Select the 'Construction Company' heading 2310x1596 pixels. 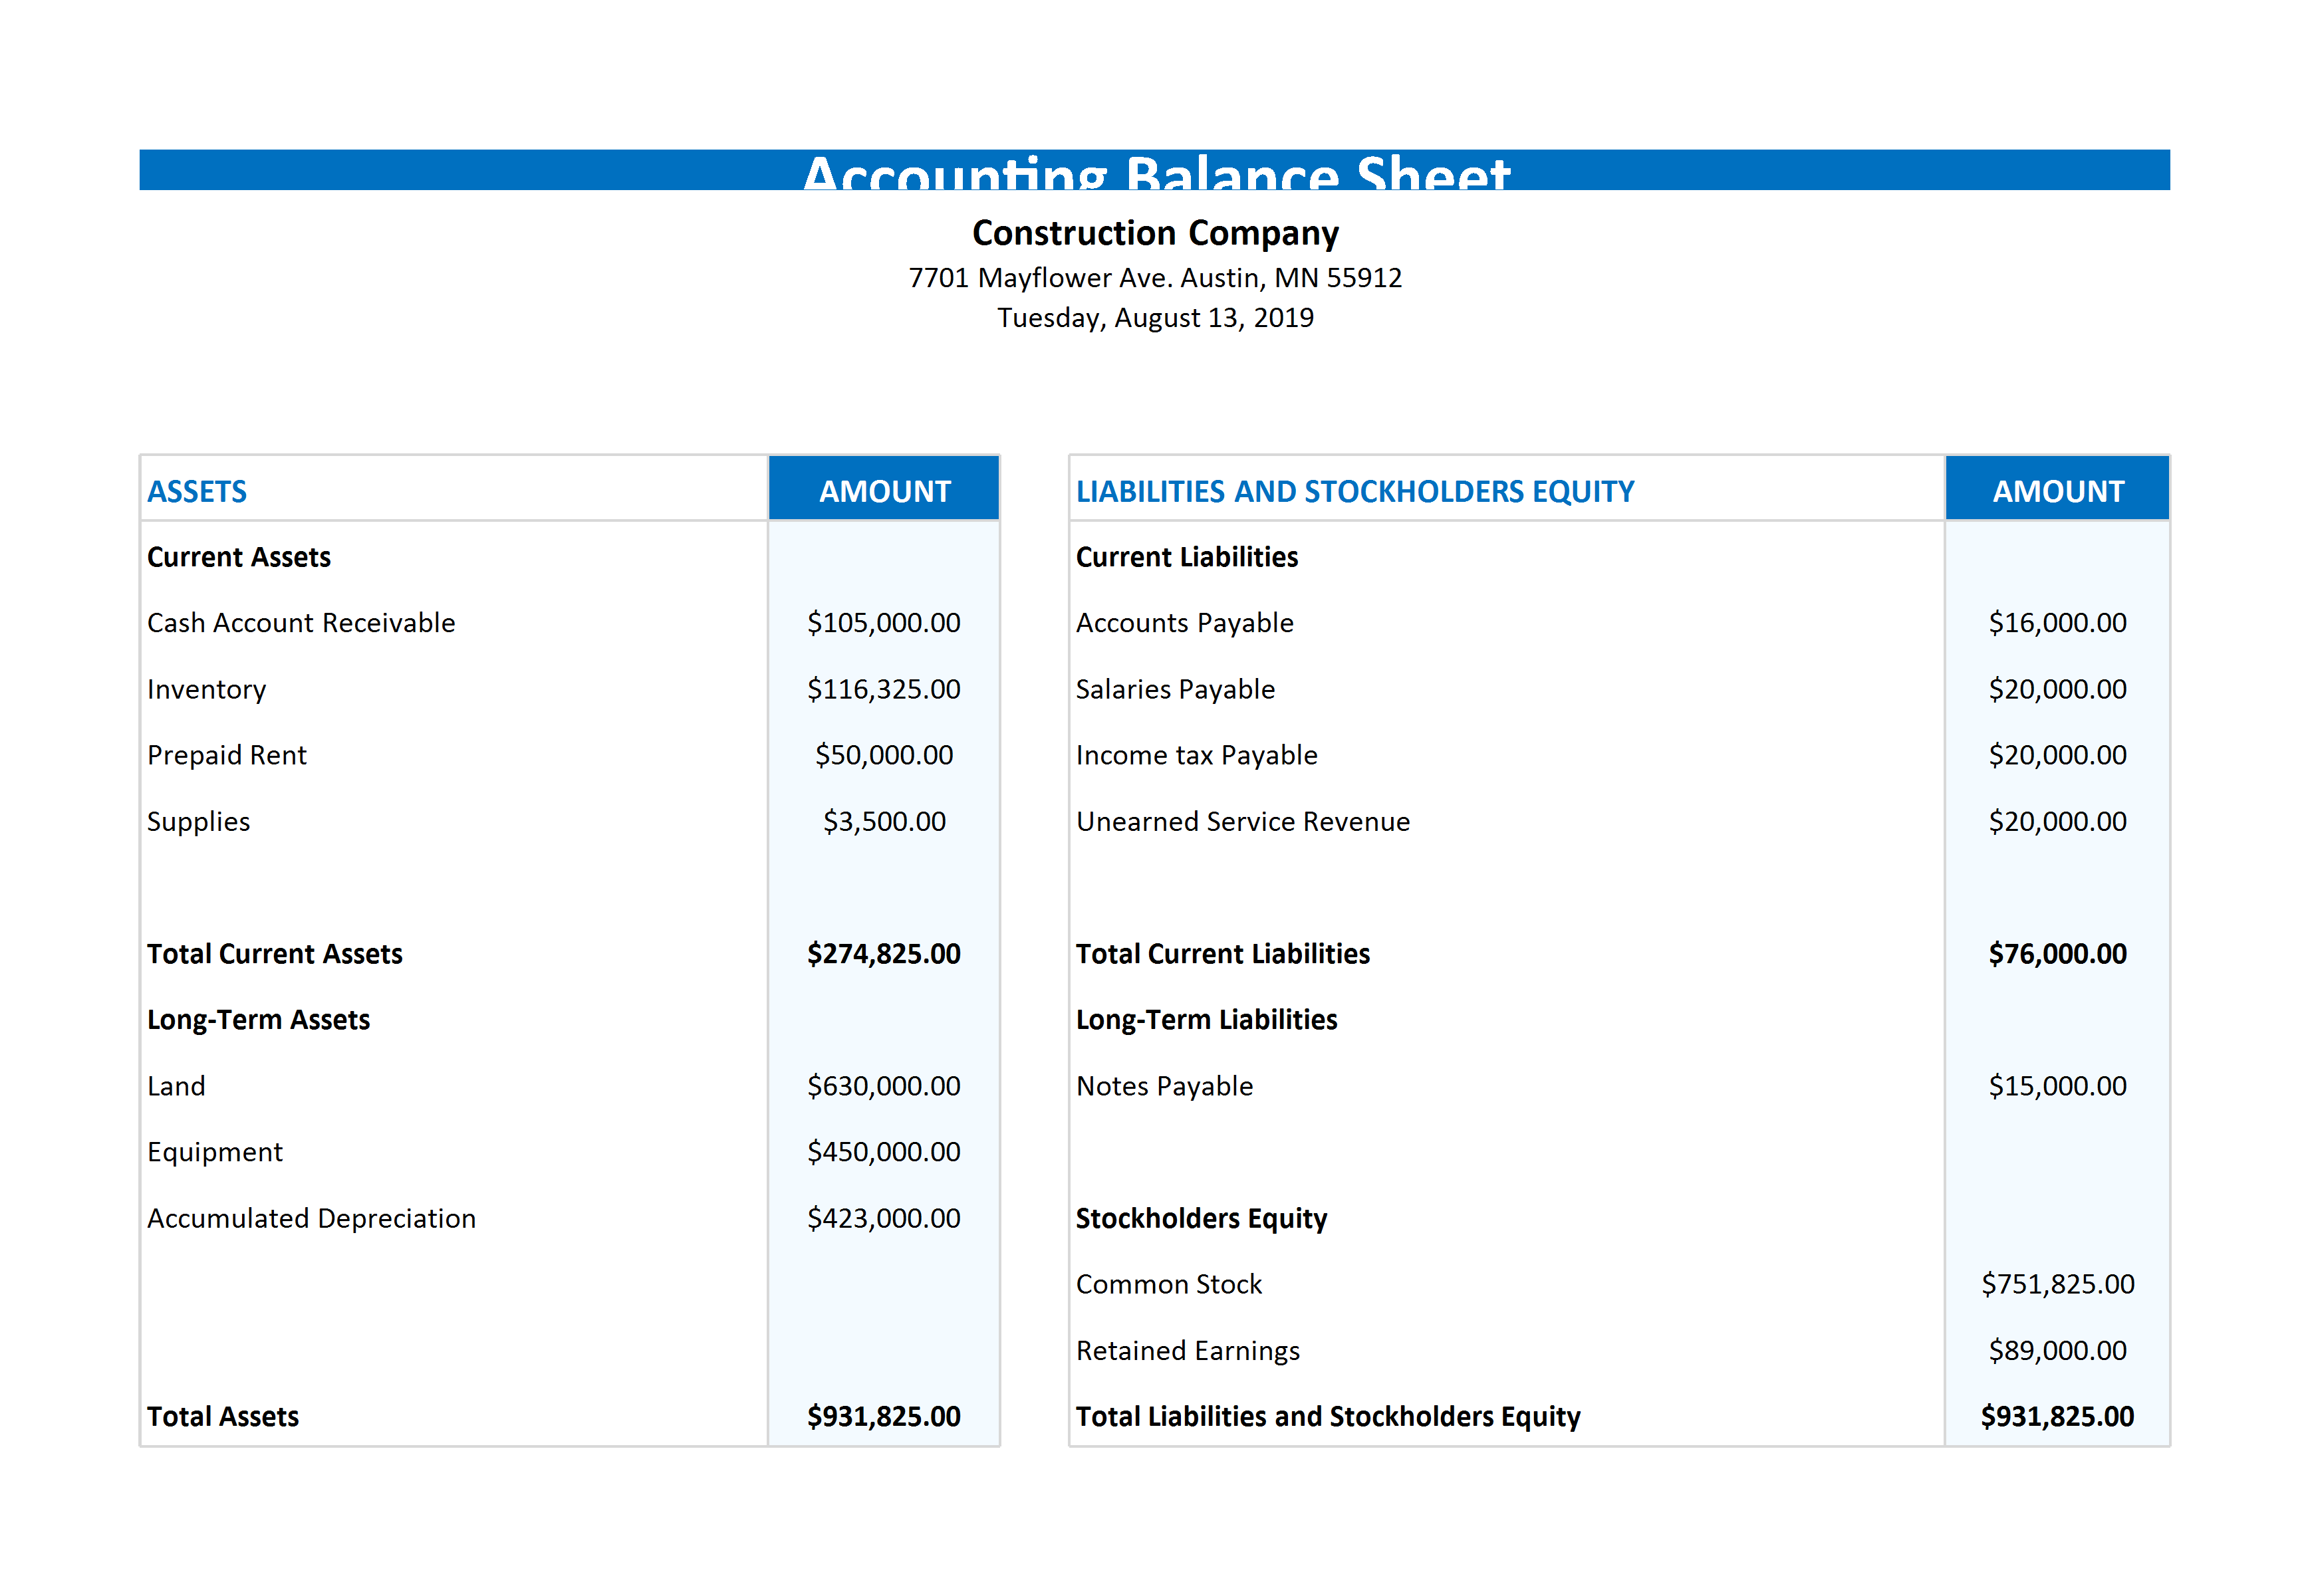pos(1154,233)
